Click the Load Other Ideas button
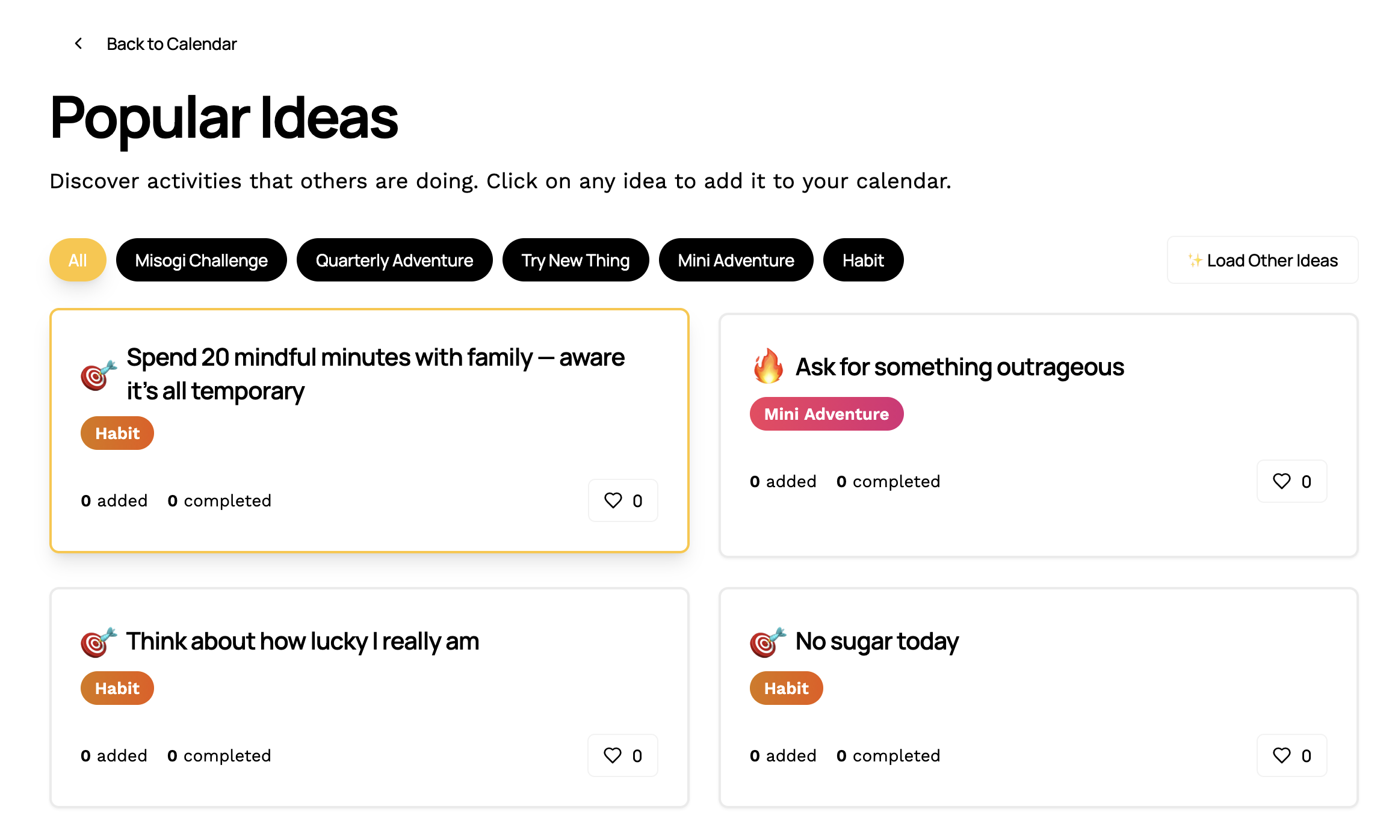This screenshot has width=1395, height=830. click(x=1262, y=260)
